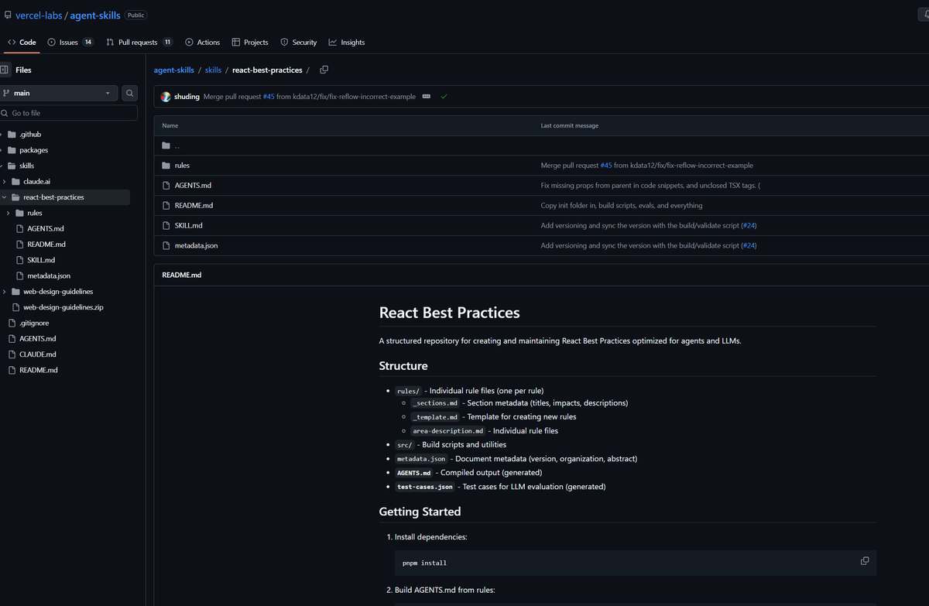Open AGENTS.md under react-best-practices in tree
This screenshot has height=606, width=929.
click(46, 228)
